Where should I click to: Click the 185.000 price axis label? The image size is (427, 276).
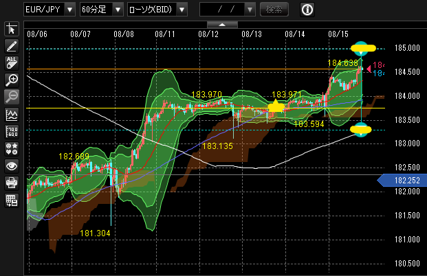coord(407,48)
